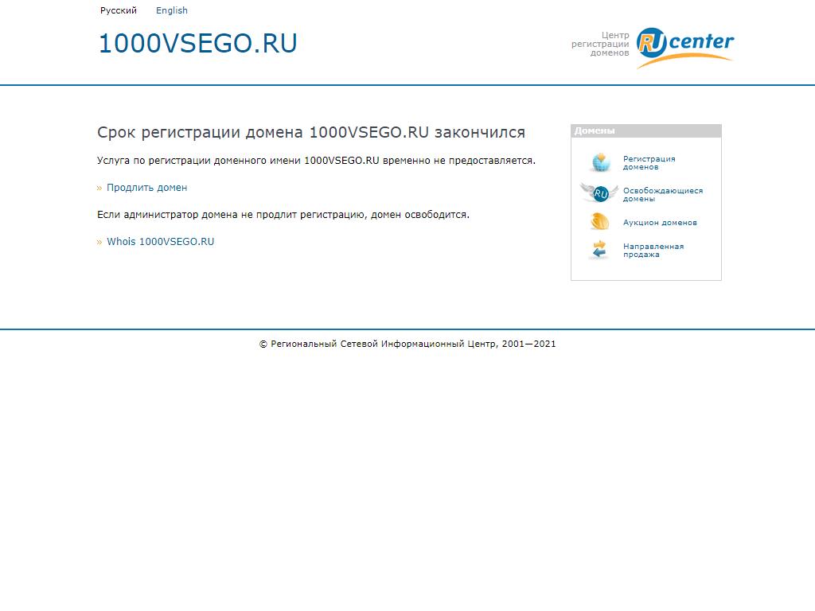Go to Освобождающиеся домены text link
Viewport: 815px width, 611px height.
pyautogui.click(x=662, y=194)
